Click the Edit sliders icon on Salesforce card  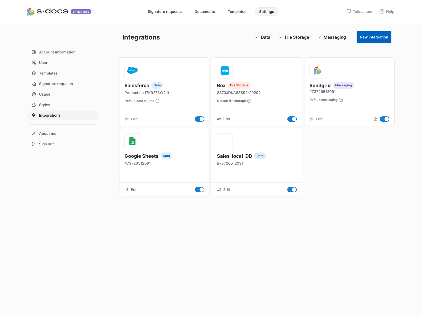[127, 119]
